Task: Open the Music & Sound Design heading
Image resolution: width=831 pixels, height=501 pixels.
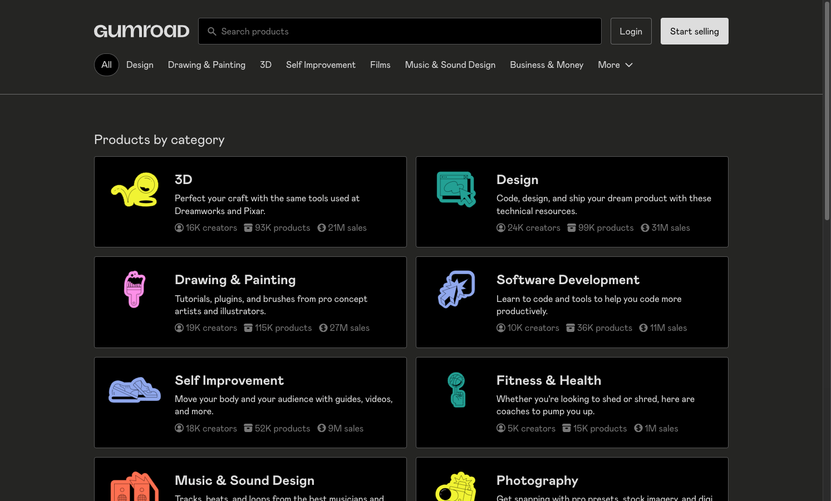Action: [244, 480]
